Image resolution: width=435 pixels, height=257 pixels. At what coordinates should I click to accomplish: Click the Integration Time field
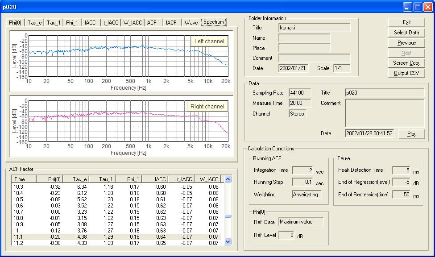point(302,170)
